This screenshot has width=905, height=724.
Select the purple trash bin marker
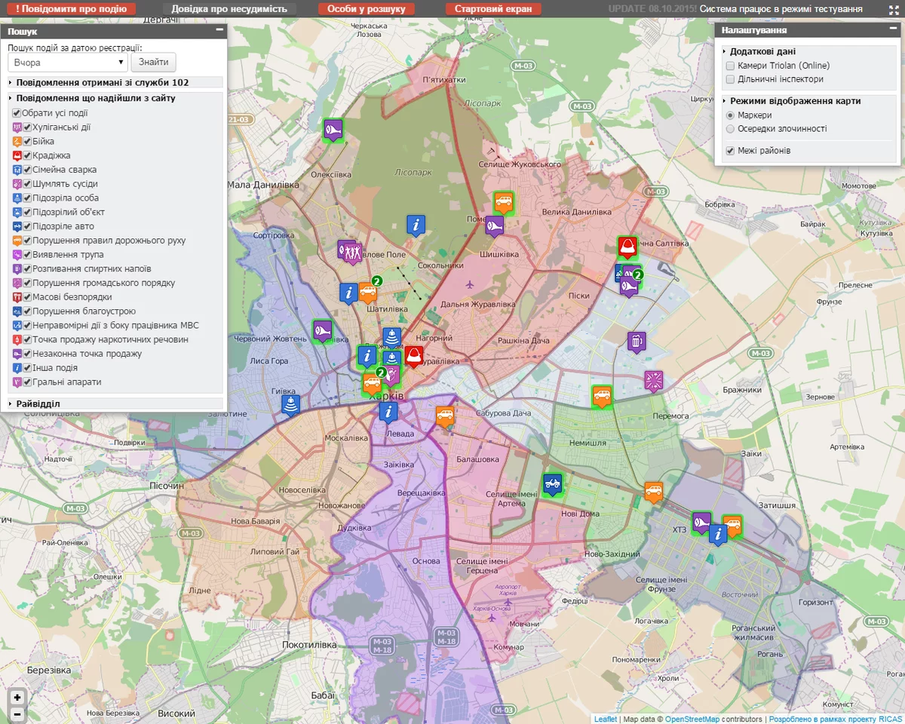point(637,341)
